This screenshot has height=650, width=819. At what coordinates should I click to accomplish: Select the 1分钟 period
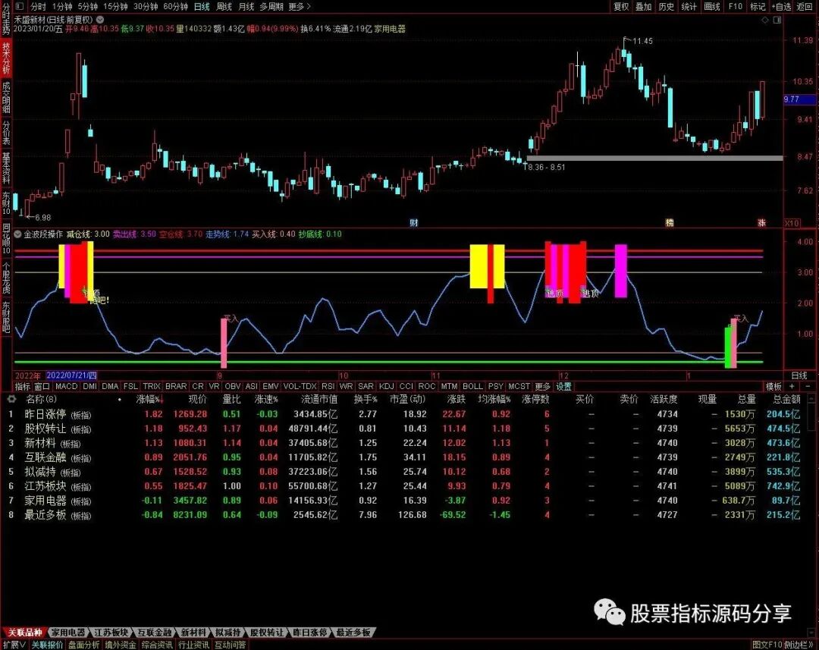(x=62, y=6)
